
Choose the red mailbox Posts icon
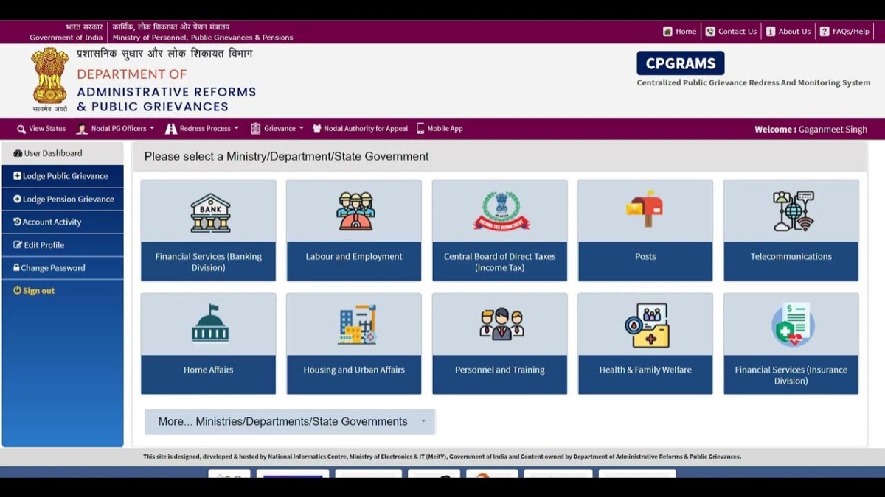click(x=645, y=209)
